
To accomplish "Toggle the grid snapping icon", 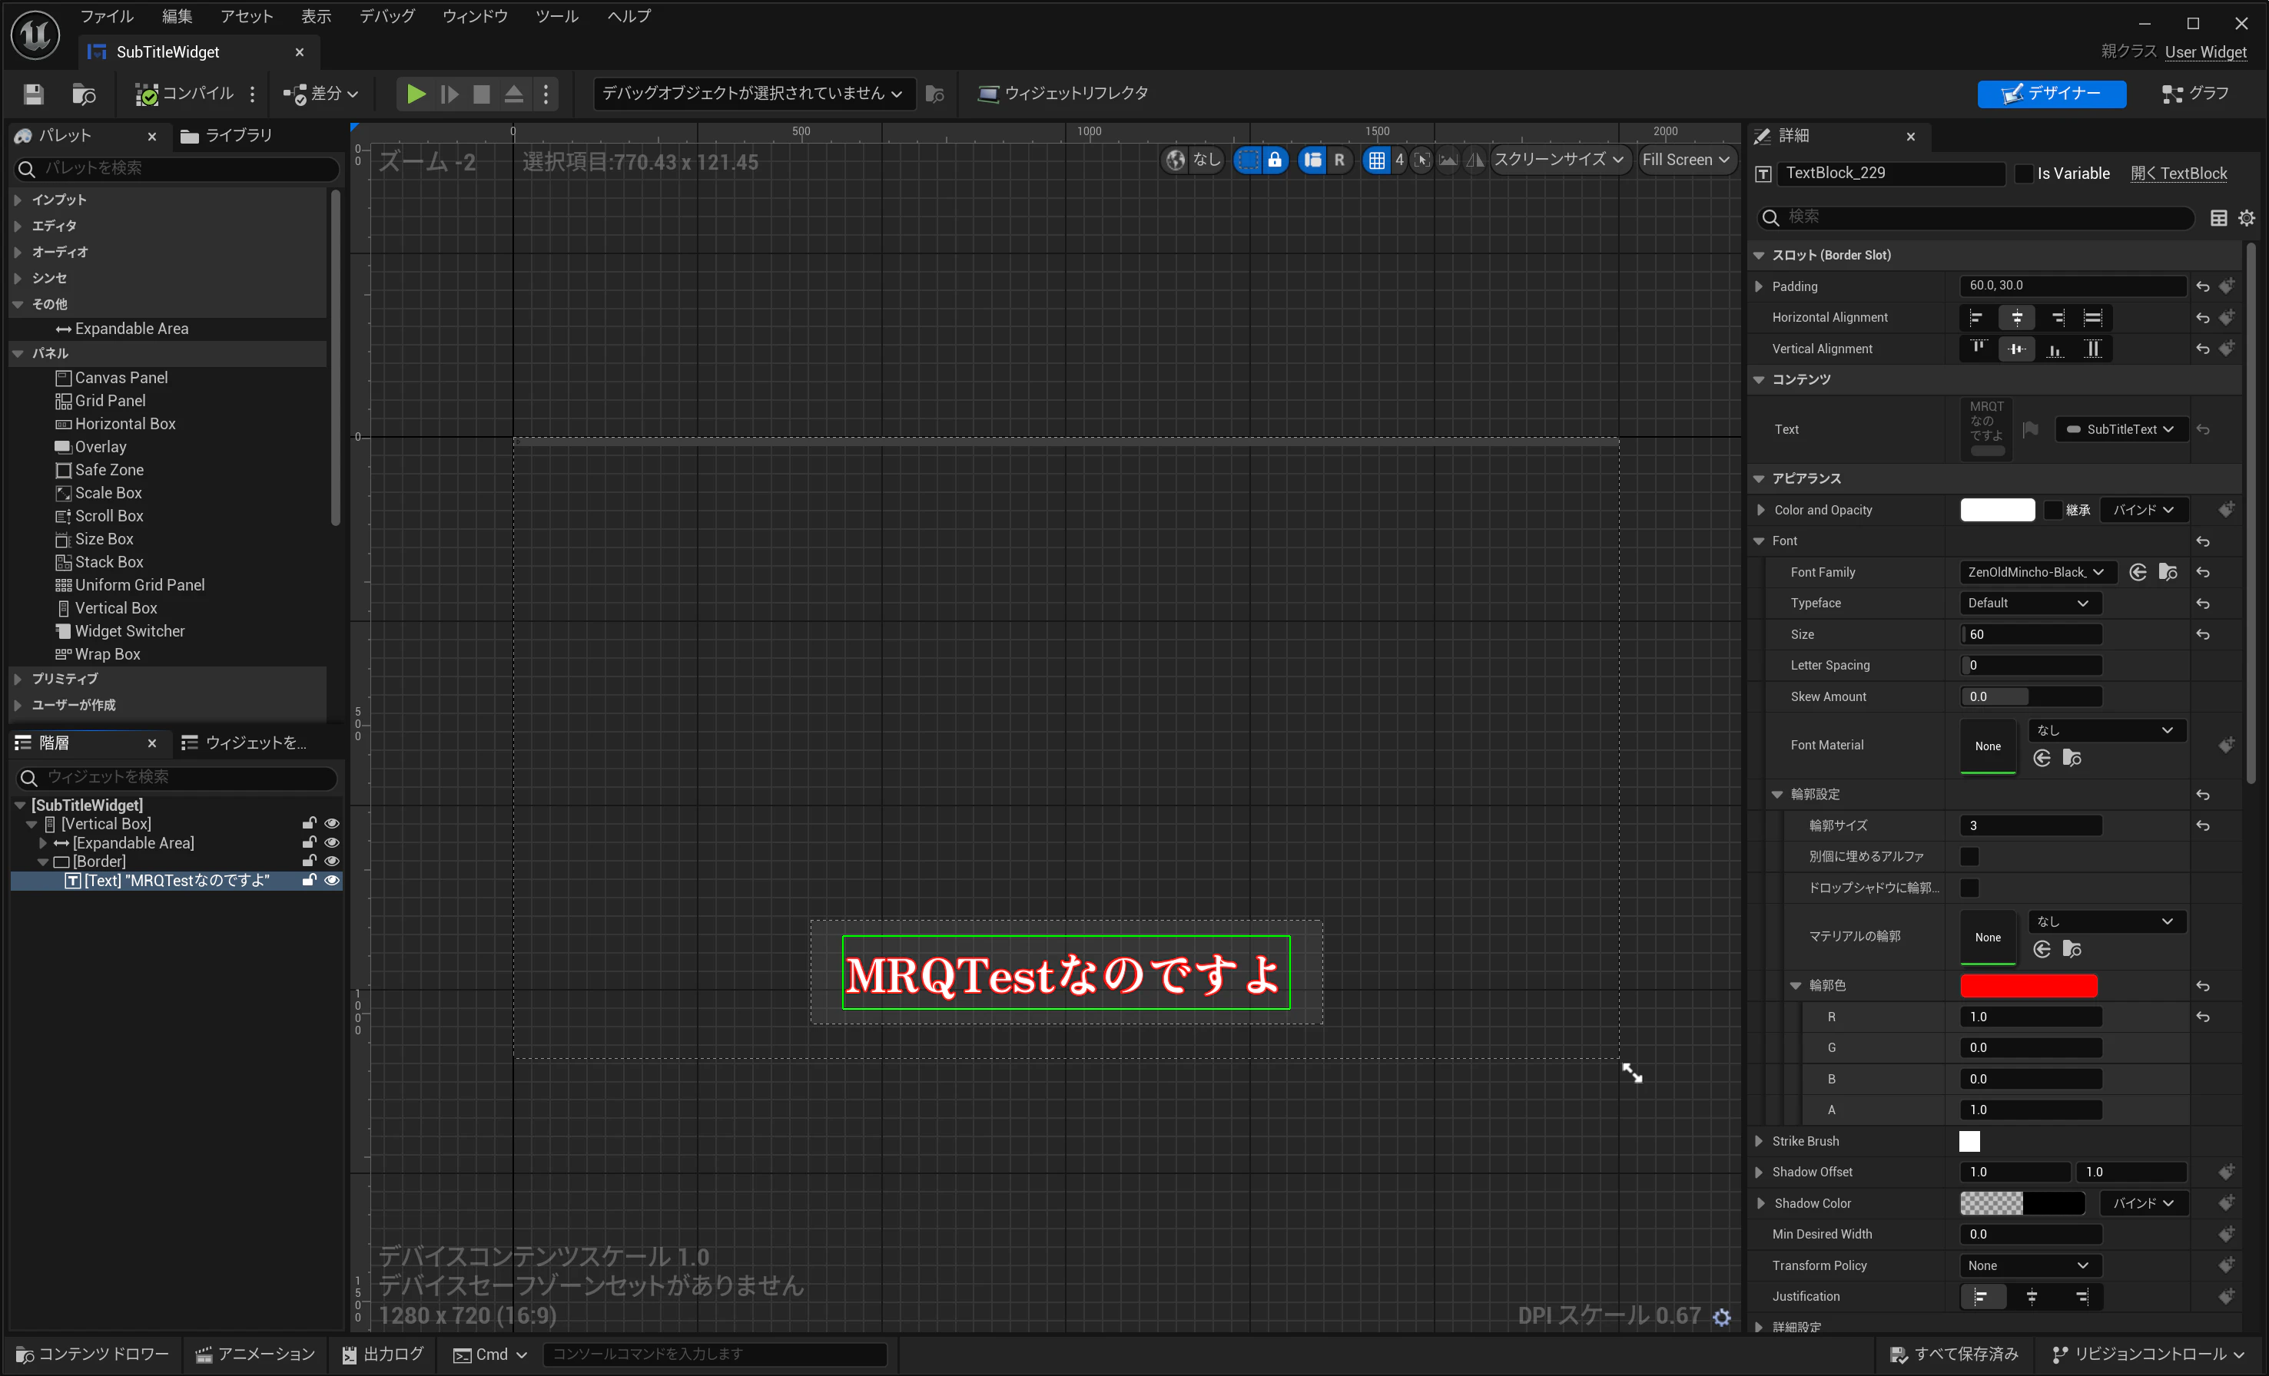I will click(x=1377, y=160).
